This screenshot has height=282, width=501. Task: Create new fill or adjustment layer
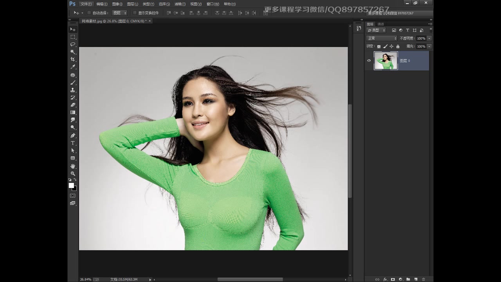point(400,279)
